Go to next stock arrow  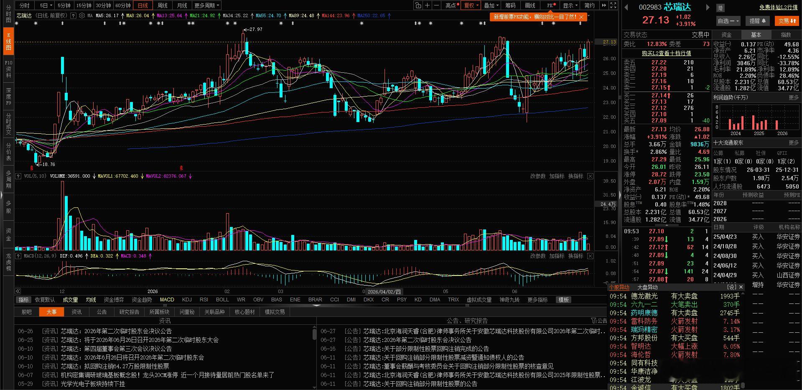708,7
